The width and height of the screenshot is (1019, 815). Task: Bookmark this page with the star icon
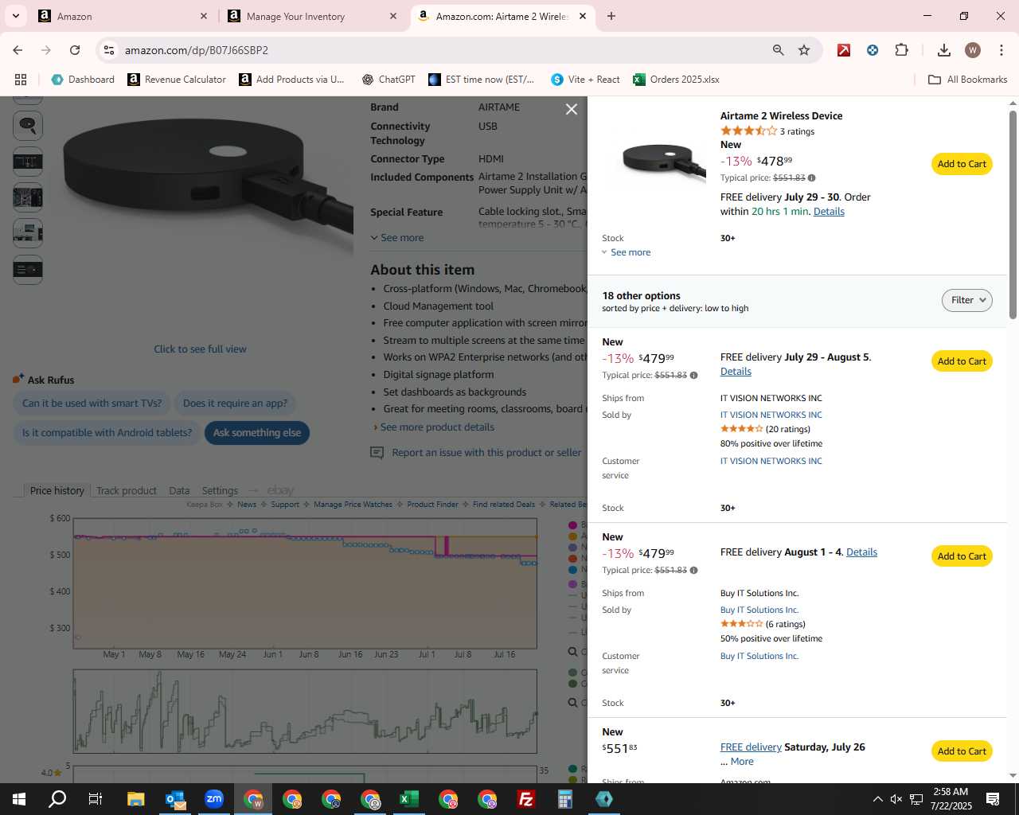point(804,50)
